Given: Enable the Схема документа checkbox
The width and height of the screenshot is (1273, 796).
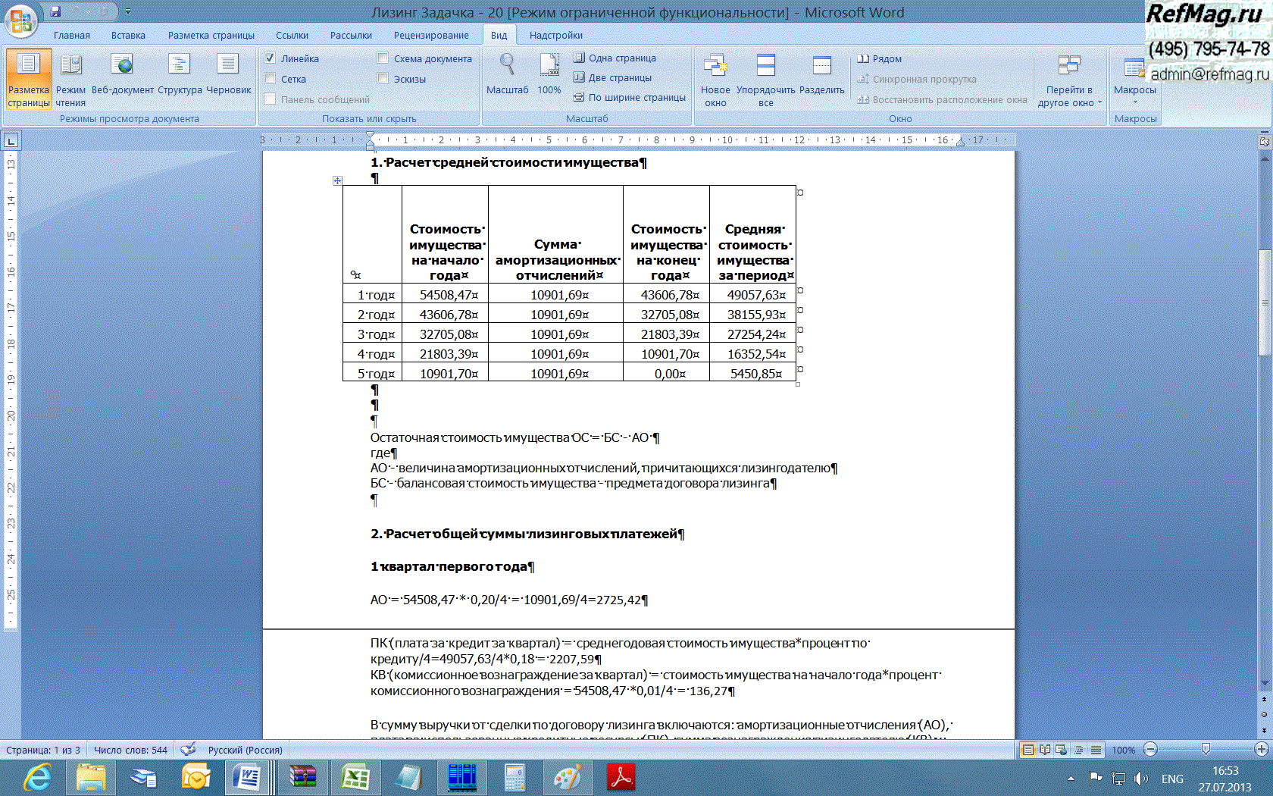Looking at the screenshot, I should pos(383,58).
